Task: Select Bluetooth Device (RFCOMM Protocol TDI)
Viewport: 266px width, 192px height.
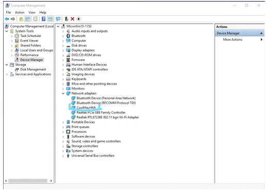Action: tap(106, 103)
